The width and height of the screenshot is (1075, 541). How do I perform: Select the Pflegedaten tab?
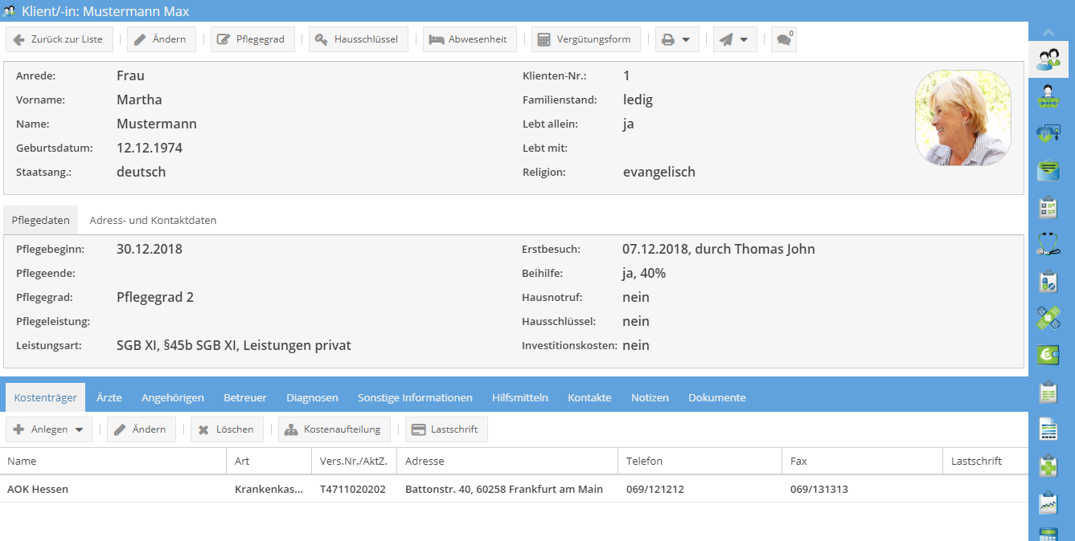coord(41,220)
